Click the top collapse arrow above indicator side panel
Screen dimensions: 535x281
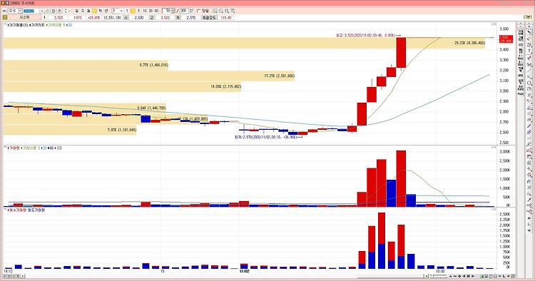[x=521, y=24]
